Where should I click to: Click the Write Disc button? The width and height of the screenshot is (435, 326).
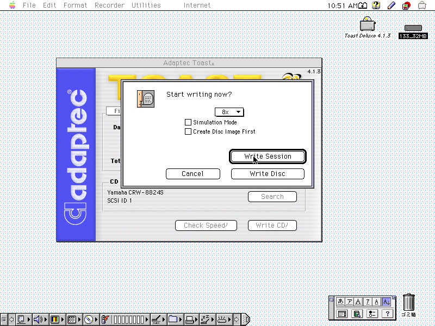268,174
